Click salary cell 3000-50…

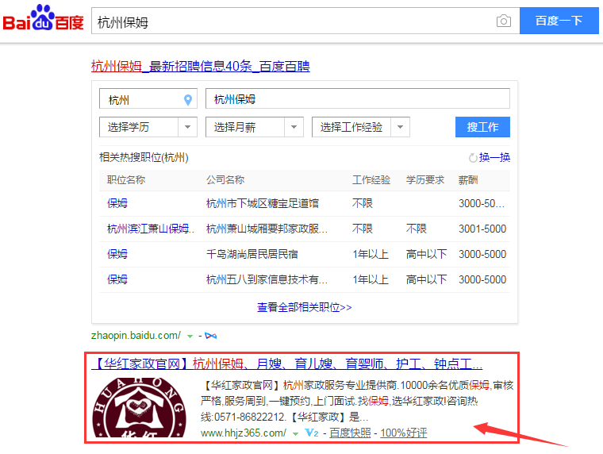pos(482,203)
